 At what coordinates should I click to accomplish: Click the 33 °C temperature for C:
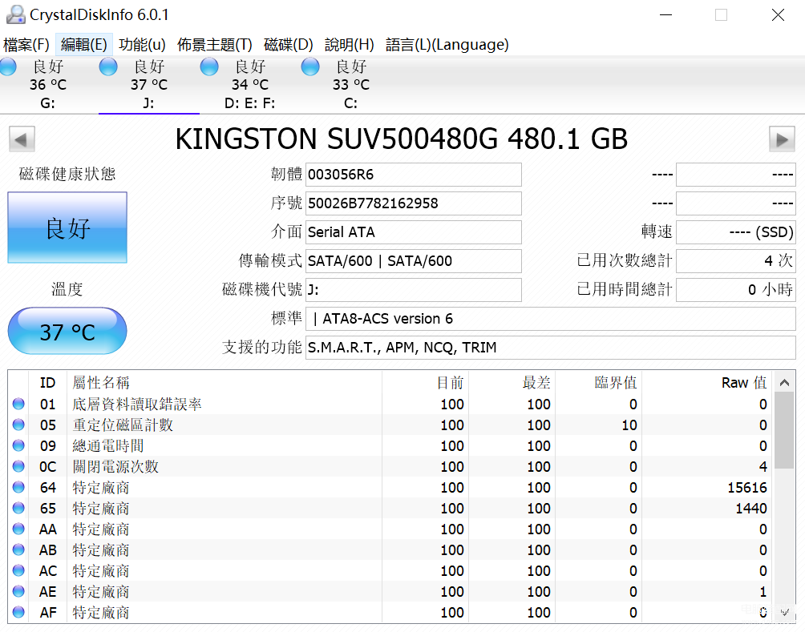(351, 85)
